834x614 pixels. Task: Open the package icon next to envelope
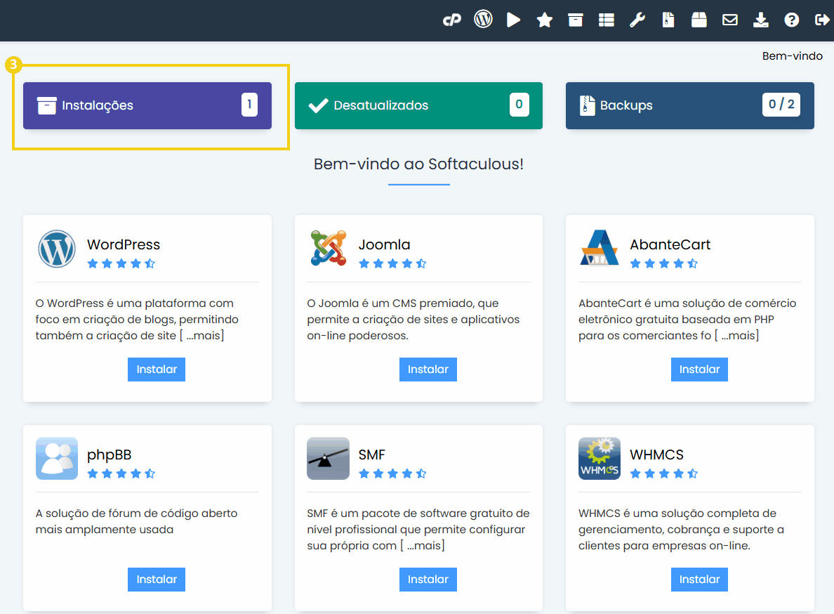pyautogui.click(x=699, y=20)
